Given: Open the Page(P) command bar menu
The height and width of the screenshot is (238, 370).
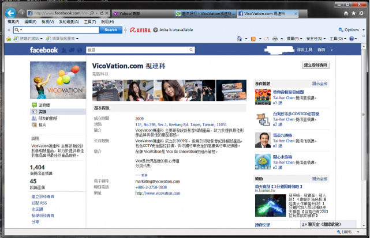Looking at the screenshot, I should tap(294, 39).
